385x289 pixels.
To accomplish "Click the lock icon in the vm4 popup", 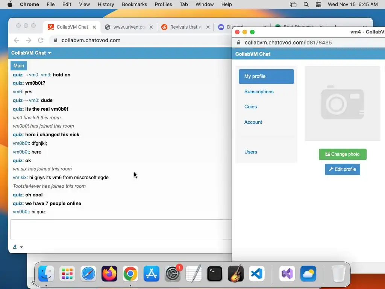I will tap(239, 43).
